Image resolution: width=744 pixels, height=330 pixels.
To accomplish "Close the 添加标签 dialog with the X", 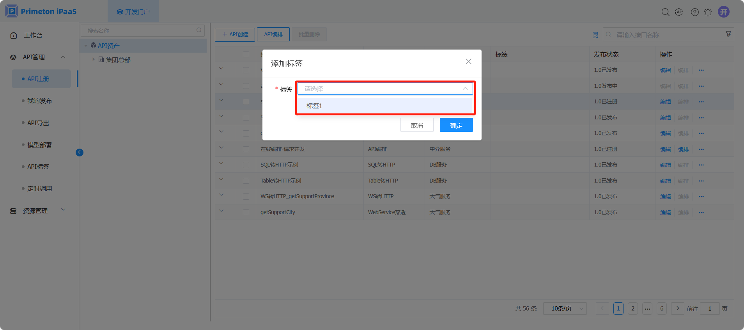I will [x=468, y=62].
